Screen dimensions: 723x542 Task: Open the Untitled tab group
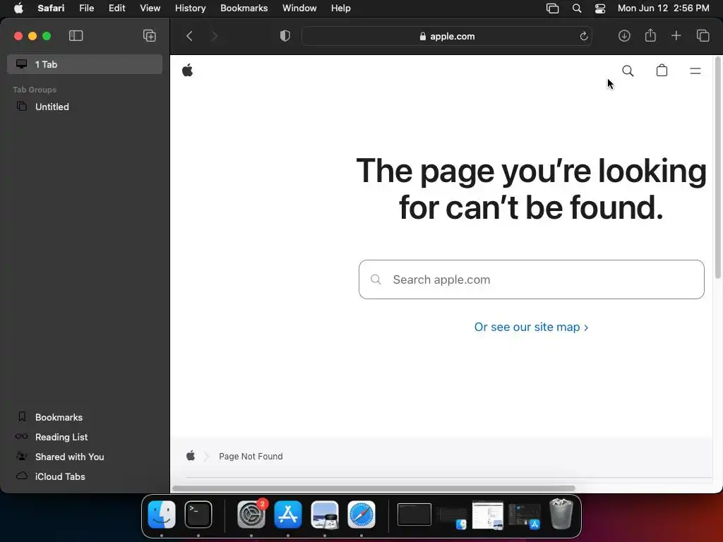click(x=85, y=107)
